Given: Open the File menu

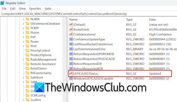Looking at the screenshot, I should (4, 9).
